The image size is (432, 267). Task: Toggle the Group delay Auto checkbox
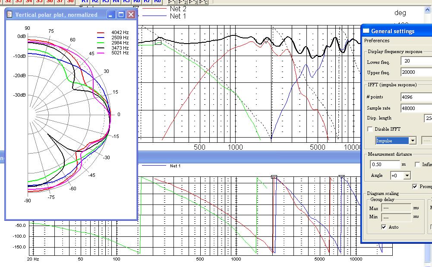(x=384, y=227)
